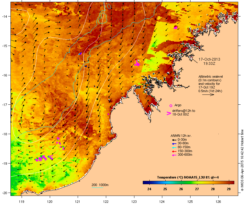Click the -17 latitude axis label
This screenshot has height=204, width=246.
pyautogui.click(x=4, y=105)
